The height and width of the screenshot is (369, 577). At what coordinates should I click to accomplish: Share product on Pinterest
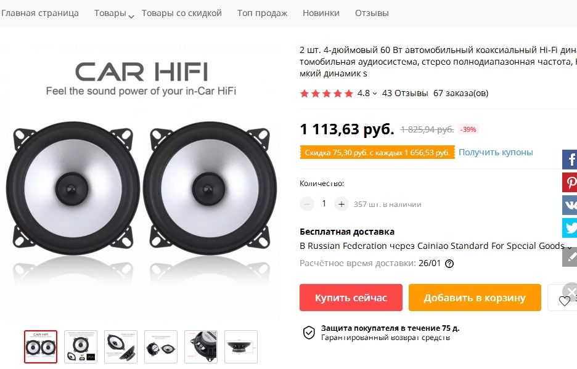pos(570,182)
